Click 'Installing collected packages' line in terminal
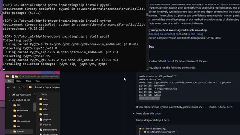The width and height of the screenshot is (240, 135). (x=55, y=64)
